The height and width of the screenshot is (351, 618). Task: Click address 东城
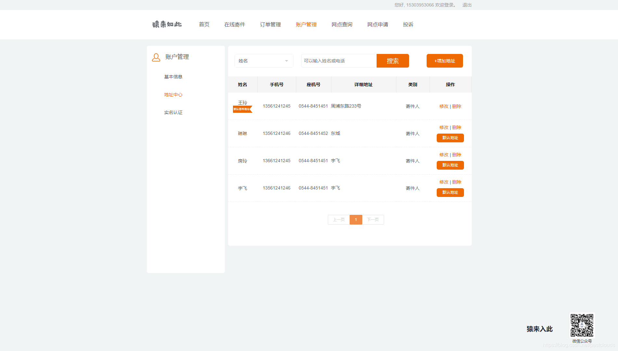tap(335, 134)
